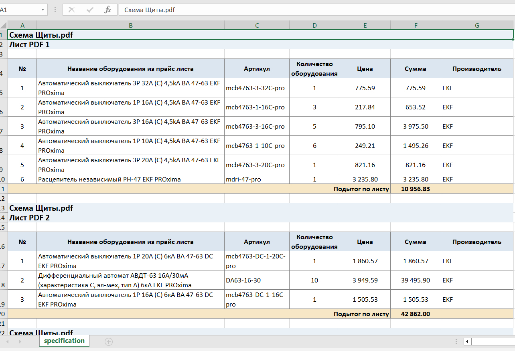Select column F header

pos(416,25)
